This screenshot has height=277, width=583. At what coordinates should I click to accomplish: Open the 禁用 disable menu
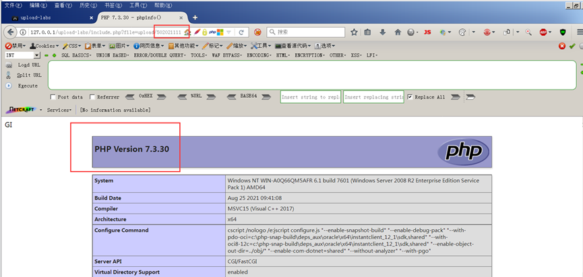16,46
